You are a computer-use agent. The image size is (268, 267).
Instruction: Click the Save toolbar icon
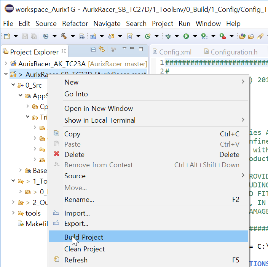pos(25,36)
